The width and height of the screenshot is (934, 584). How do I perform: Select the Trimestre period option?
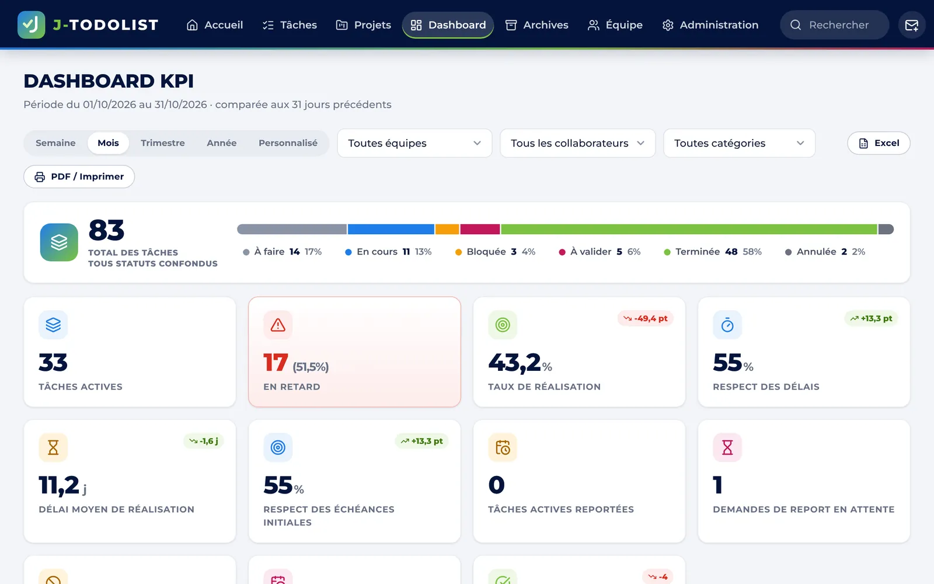pos(162,143)
